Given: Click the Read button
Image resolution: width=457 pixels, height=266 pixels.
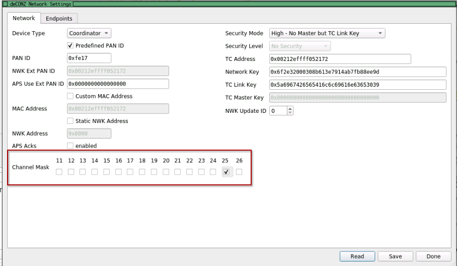Looking at the screenshot, I should tap(357, 256).
